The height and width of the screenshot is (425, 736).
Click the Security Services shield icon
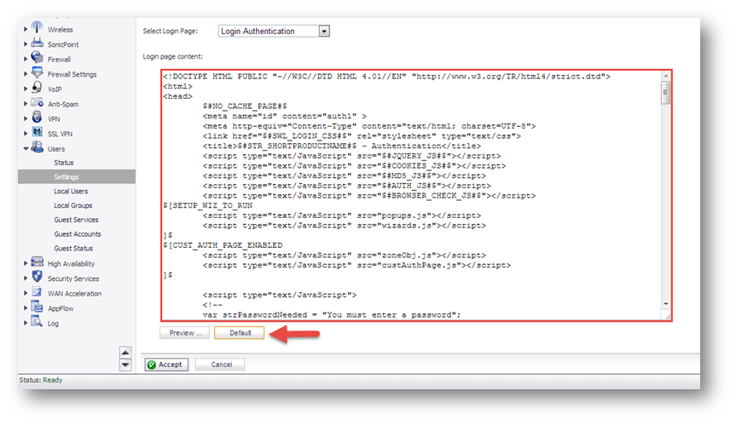pos(38,278)
